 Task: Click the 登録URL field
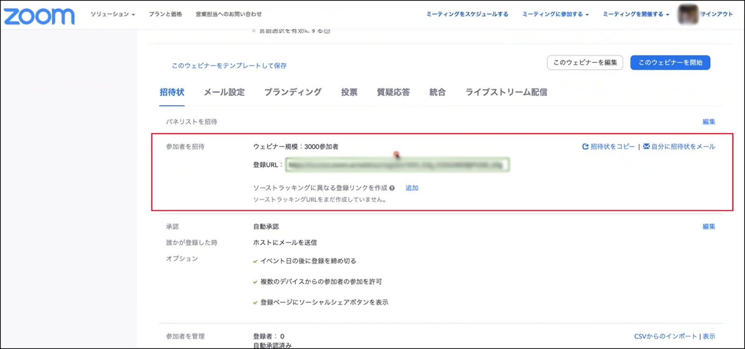click(x=397, y=165)
